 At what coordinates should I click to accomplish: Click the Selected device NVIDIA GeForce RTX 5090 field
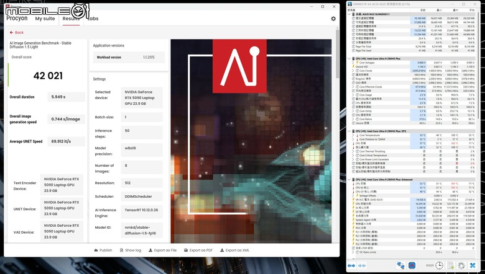(x=142, y=98)
